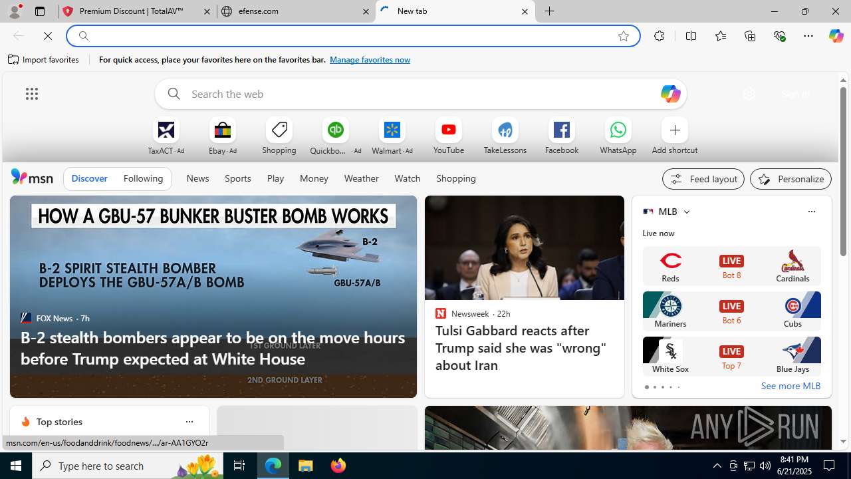Open File Explorer from the taskbar
Screen dimensions: 851x479
306,466
